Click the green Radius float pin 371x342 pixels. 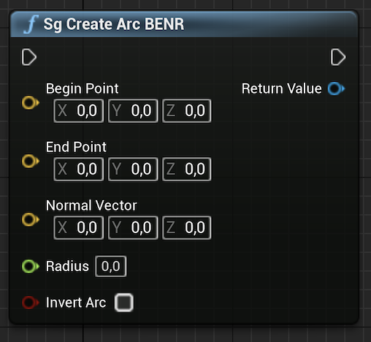31,266
